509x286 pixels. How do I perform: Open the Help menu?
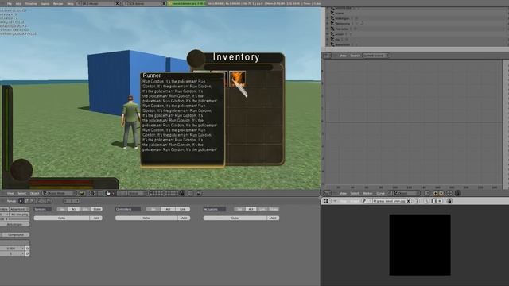pyautogui.click(x=70, y=3)
